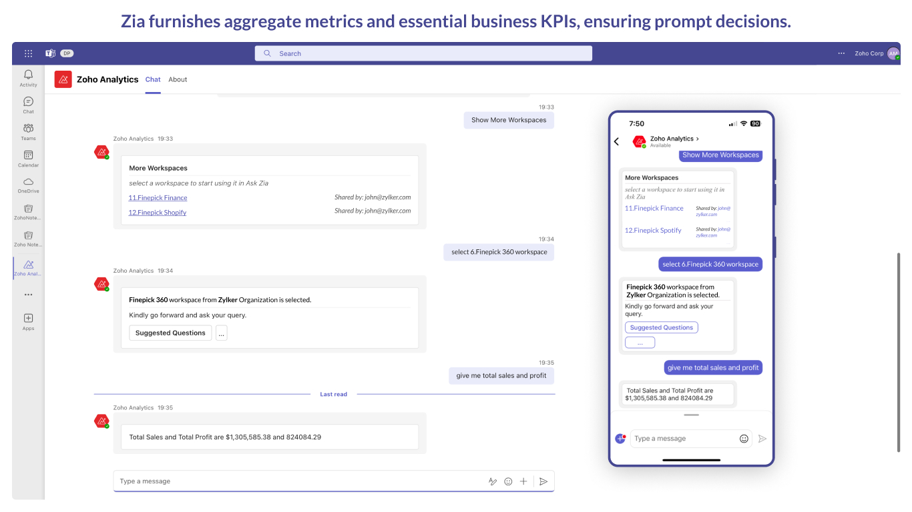Show more apps ellipsis in sidebar

pyautogui.click(x=28, y=294)
